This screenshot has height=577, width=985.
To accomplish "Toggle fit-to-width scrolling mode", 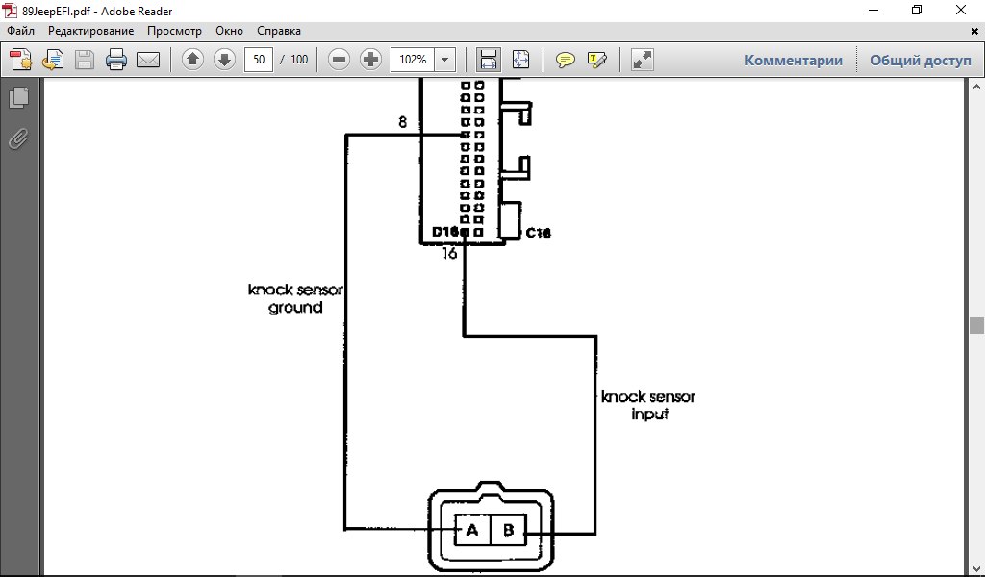I will coord(489,60).
